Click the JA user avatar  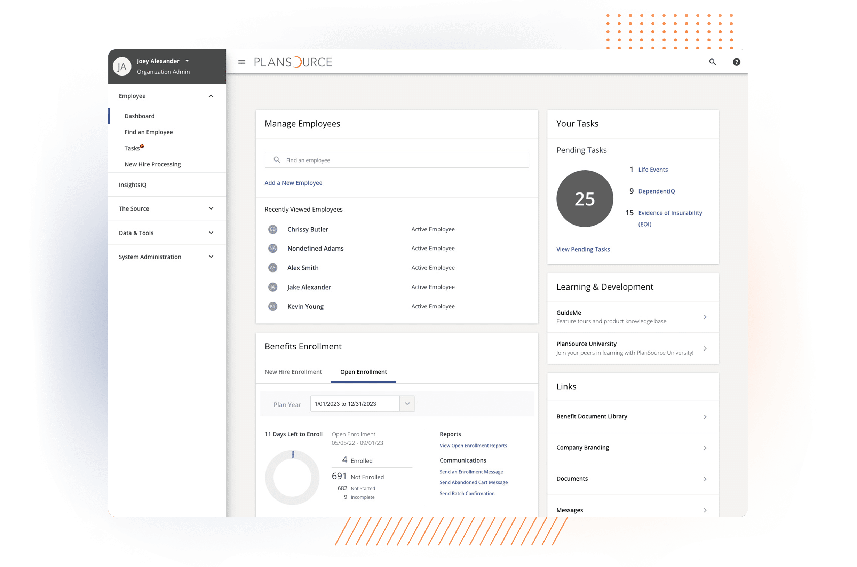[x=122, y=66]
